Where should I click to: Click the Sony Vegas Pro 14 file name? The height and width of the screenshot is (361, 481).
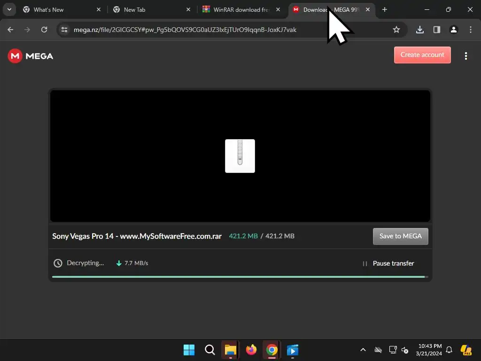click(x=137, y=236)
